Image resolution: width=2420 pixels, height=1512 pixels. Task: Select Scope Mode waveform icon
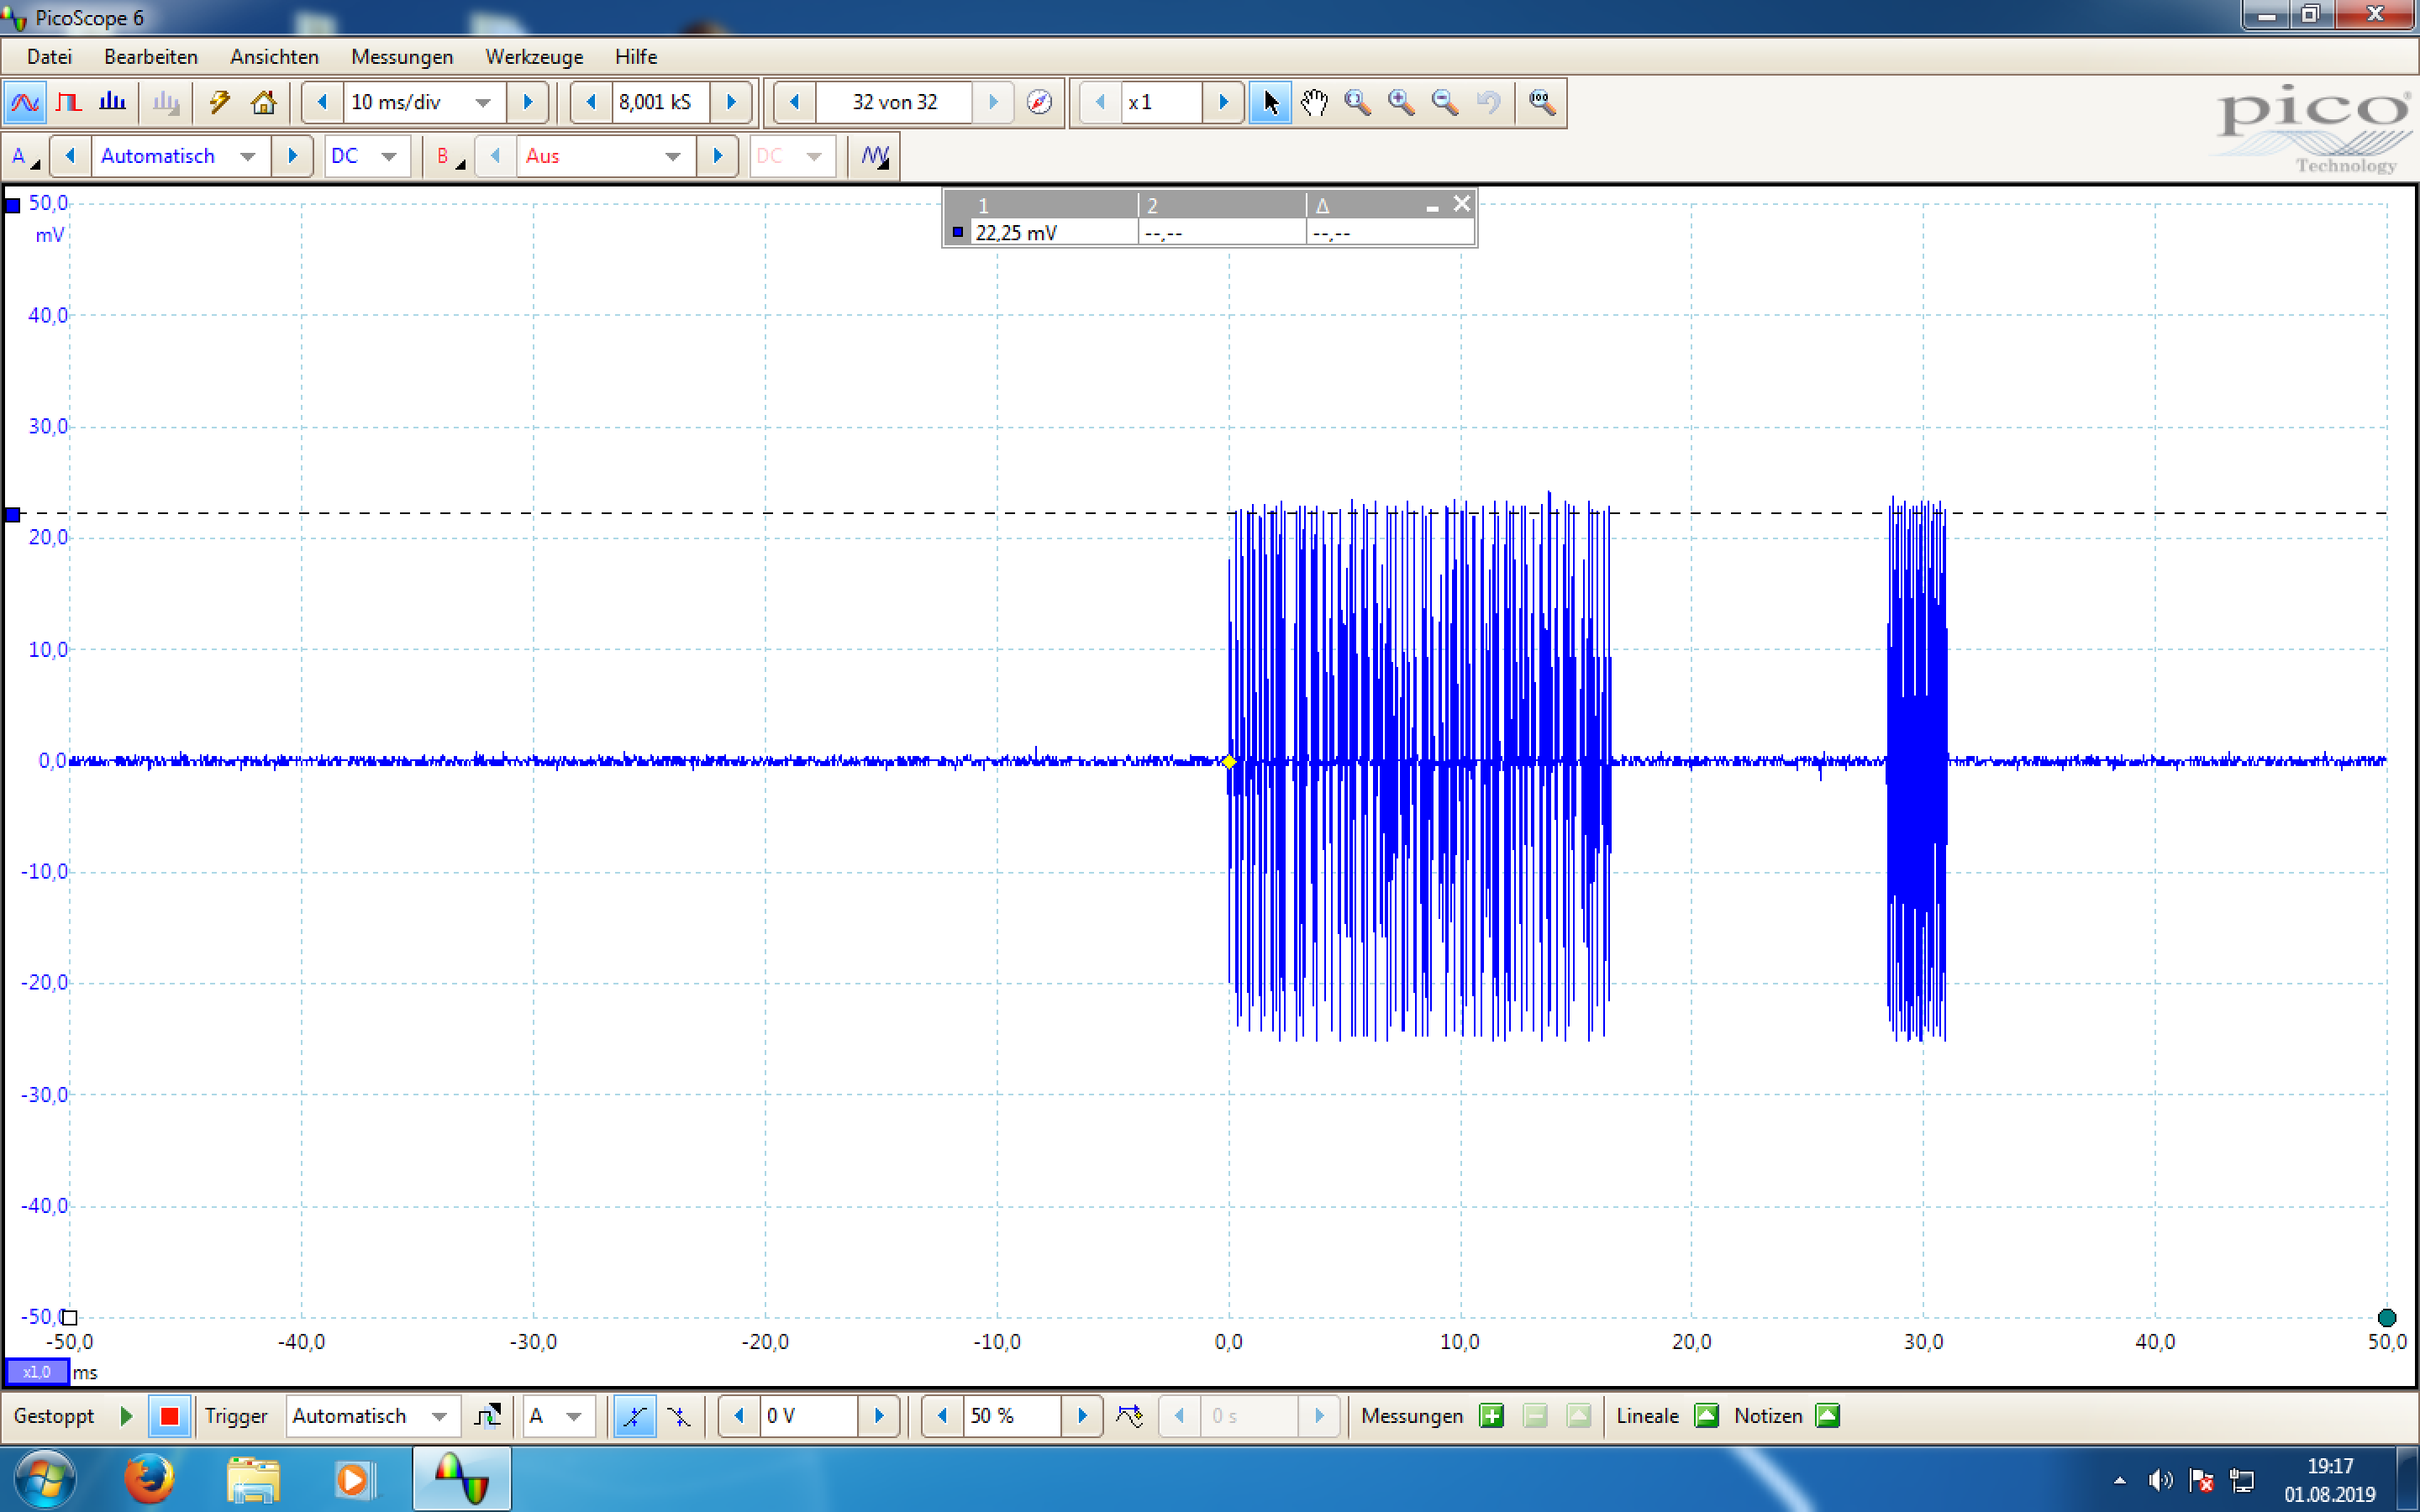24,102
